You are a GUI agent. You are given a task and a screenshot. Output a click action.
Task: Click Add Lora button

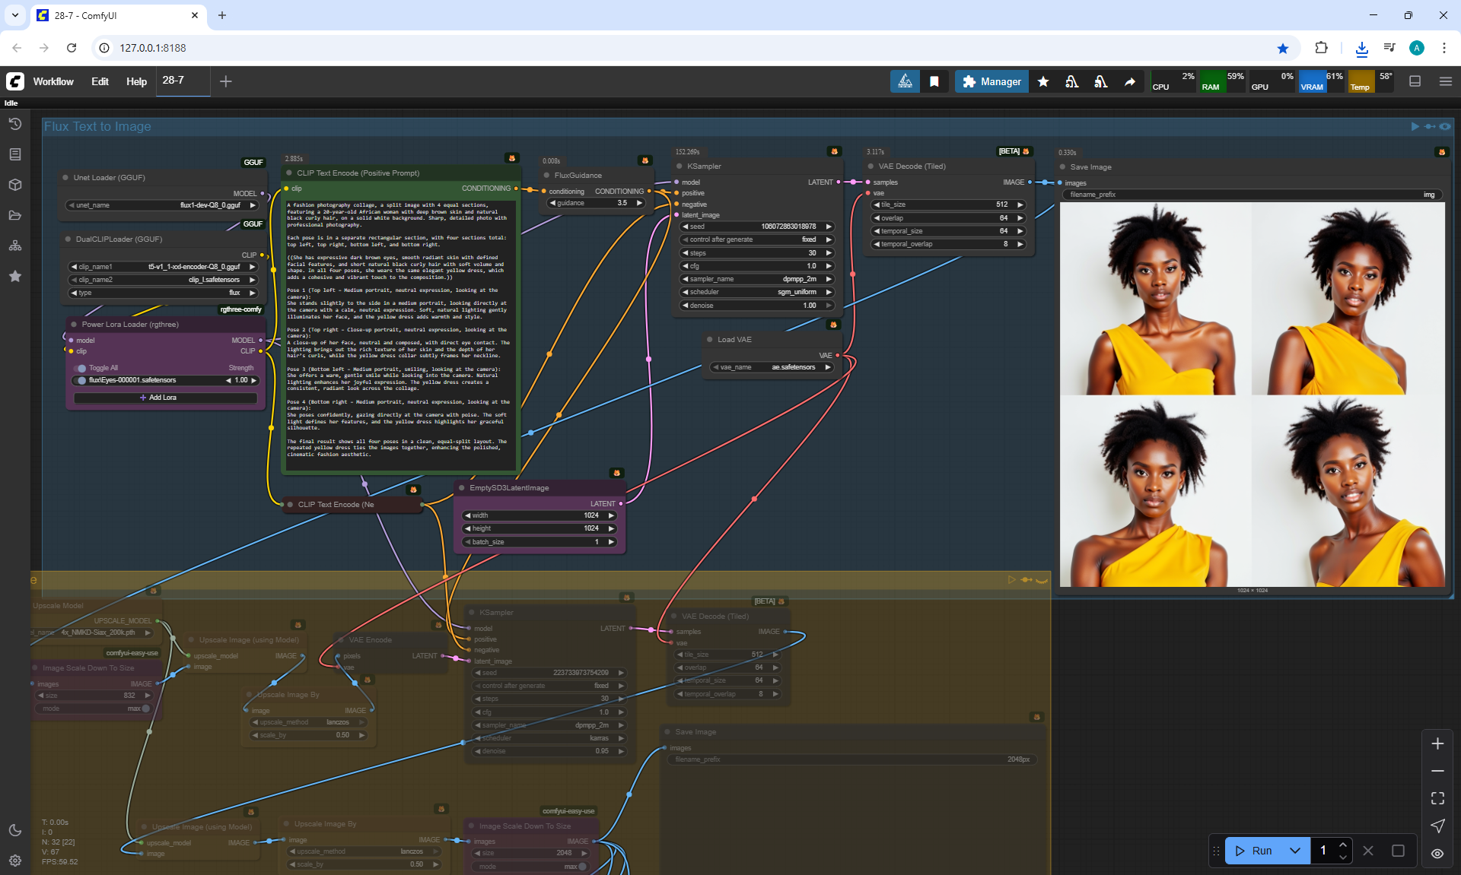click(165, 398)
